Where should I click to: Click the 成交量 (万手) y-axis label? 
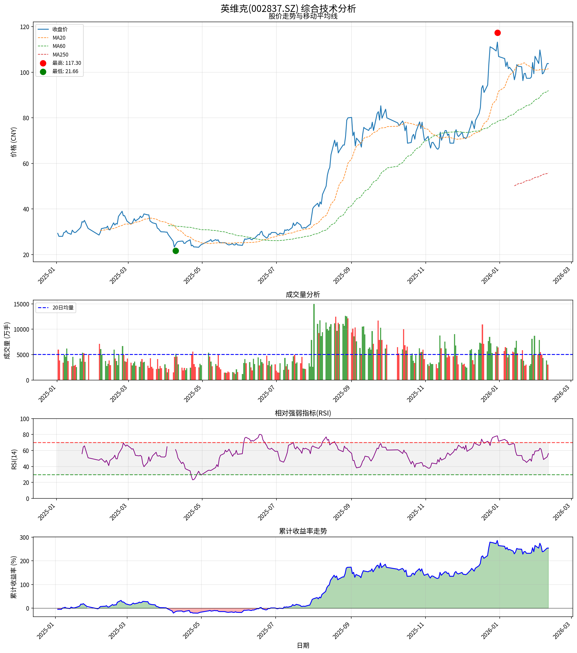[7, 340]
